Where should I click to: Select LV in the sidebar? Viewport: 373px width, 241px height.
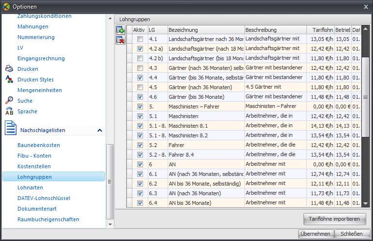click(20, 48)
